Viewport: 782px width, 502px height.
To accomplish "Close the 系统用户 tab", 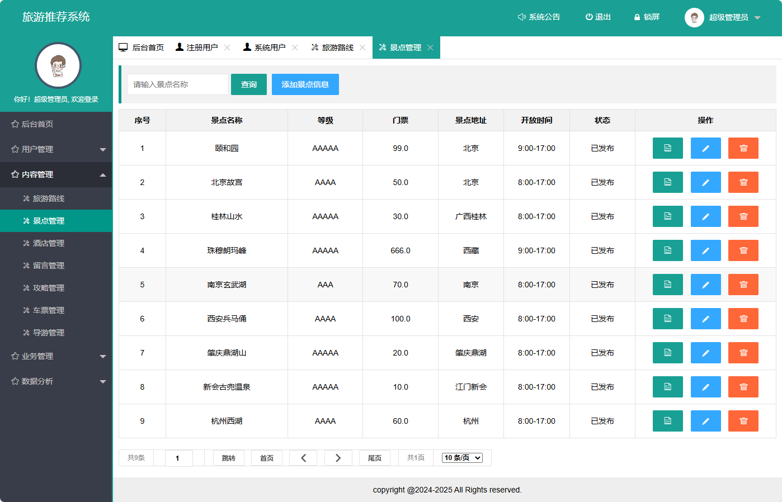I will 295,48.
